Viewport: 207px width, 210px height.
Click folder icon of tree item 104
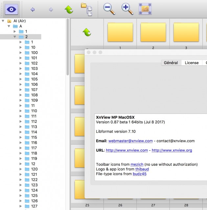[x=27, y=74]
